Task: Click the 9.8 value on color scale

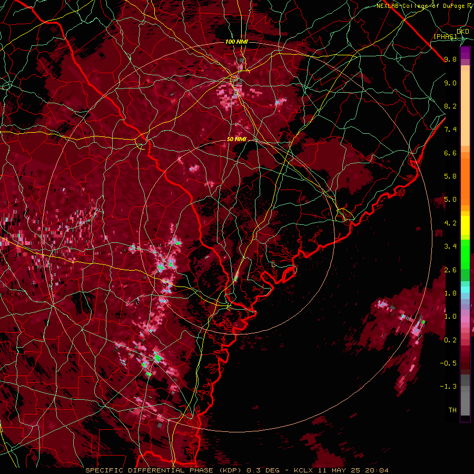Action: [450, 59]
